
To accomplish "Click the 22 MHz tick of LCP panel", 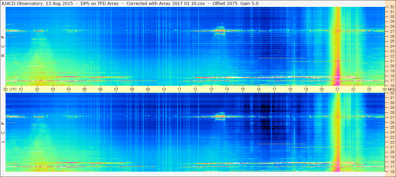I will point(392,142).
